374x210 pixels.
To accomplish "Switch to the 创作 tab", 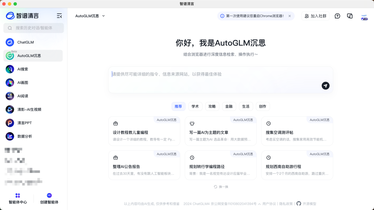I will (262, 107).
